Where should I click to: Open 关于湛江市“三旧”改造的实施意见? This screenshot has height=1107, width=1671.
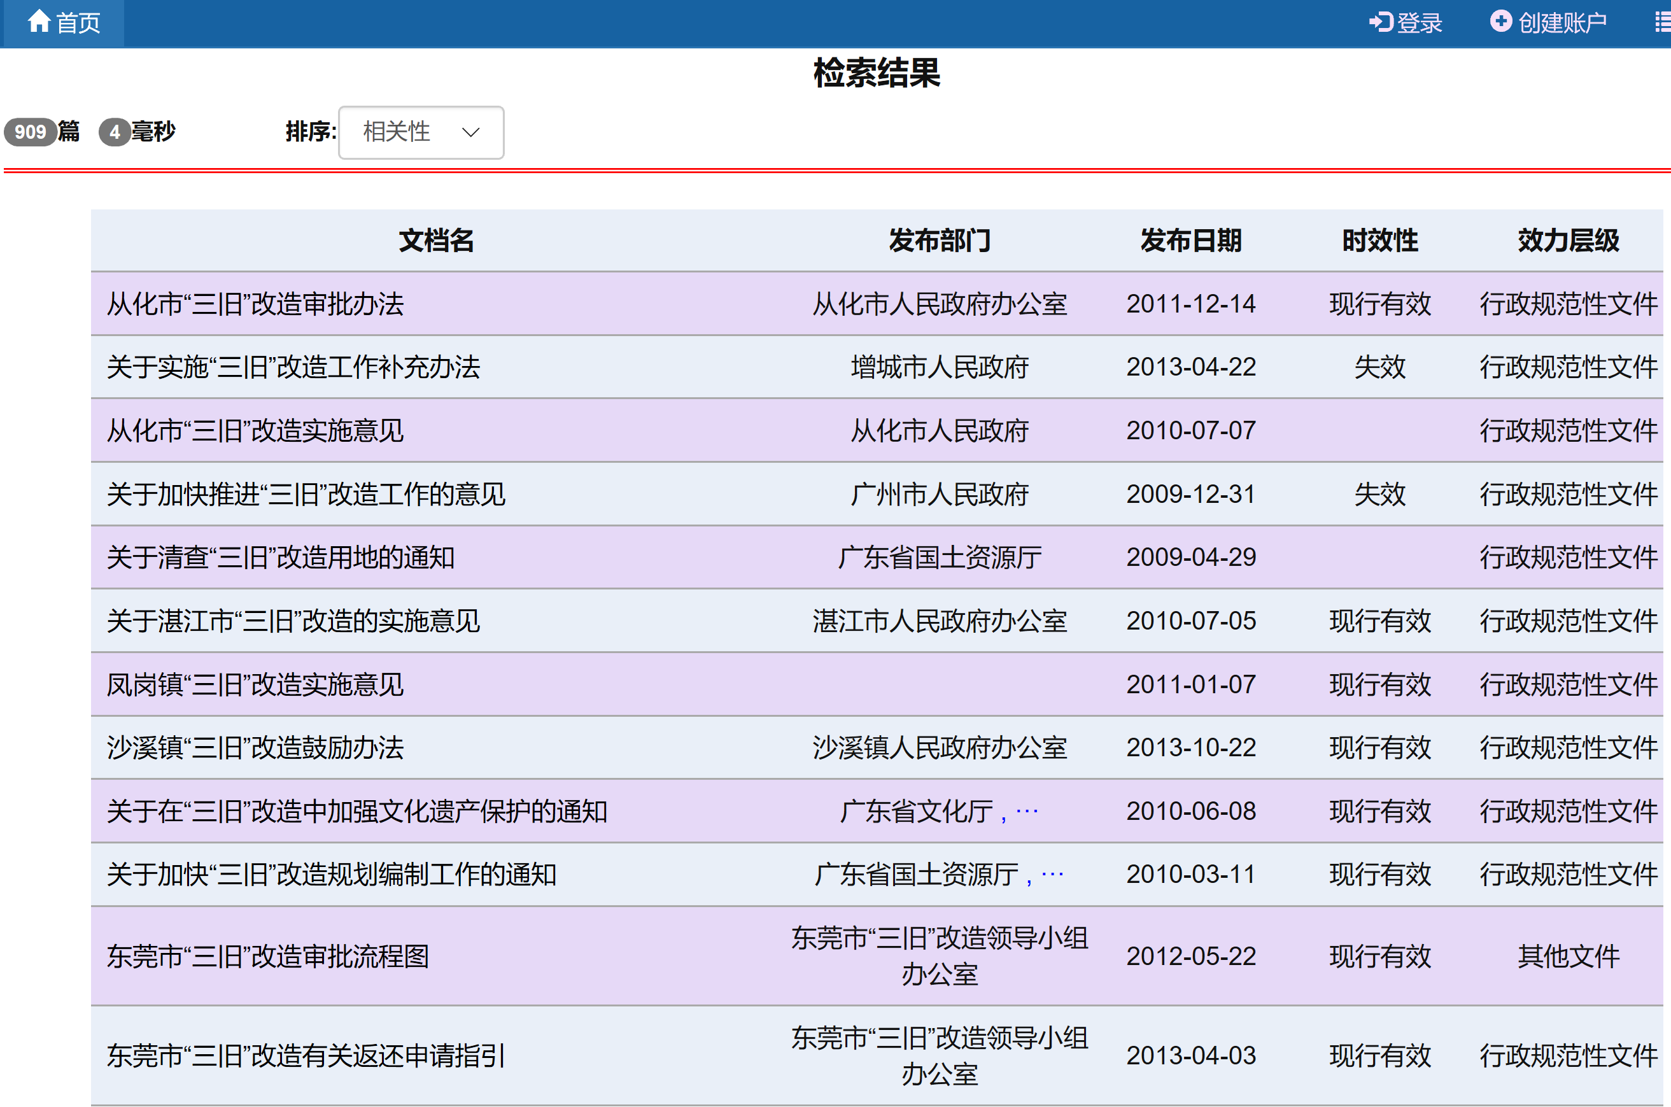click(293, 621)
